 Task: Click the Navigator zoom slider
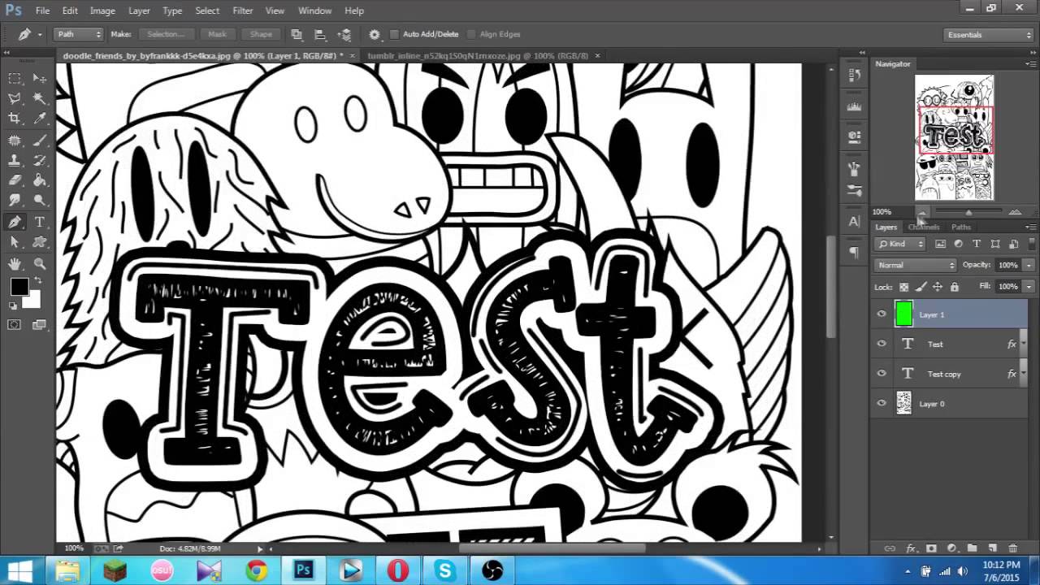[x=968, y=212]
